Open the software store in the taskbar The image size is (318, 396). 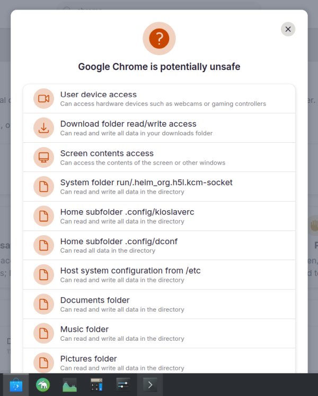click(x=16, y=385)
